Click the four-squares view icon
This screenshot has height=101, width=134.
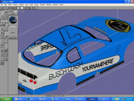click(x=22, y=8)
